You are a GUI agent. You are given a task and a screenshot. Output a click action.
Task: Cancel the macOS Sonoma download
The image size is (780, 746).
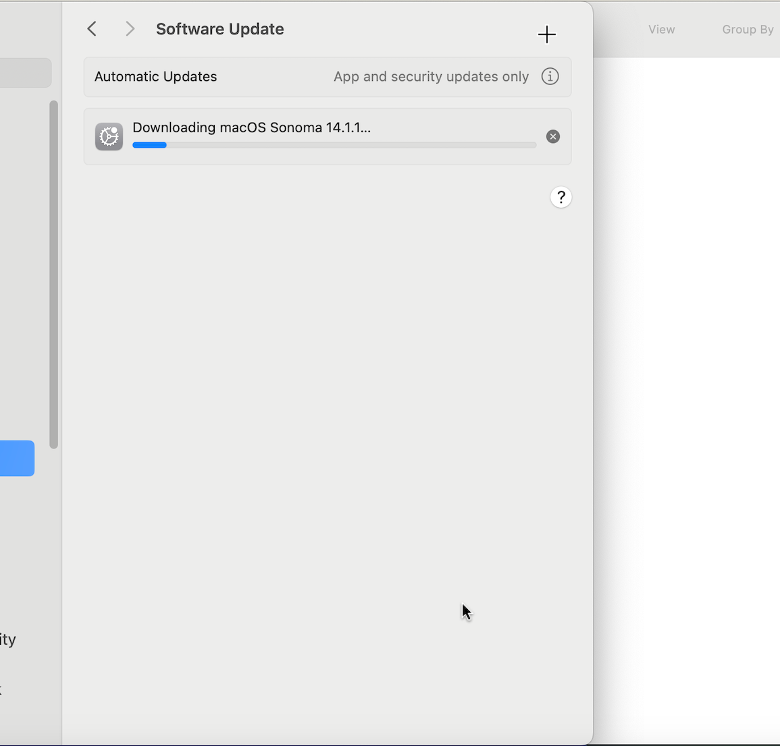[552, 137]
